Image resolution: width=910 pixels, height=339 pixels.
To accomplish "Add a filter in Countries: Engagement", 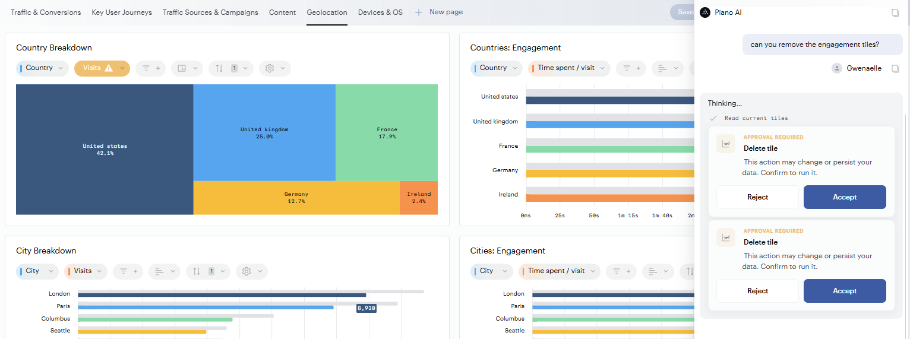I will [631, 68].
